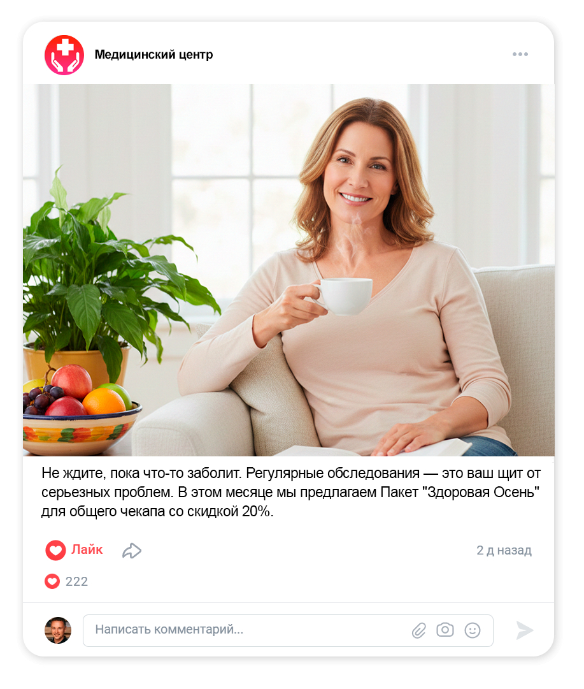Send the comment with the arrow icon
The width and height of the screenshot is (584, 689).
(524, 630)
